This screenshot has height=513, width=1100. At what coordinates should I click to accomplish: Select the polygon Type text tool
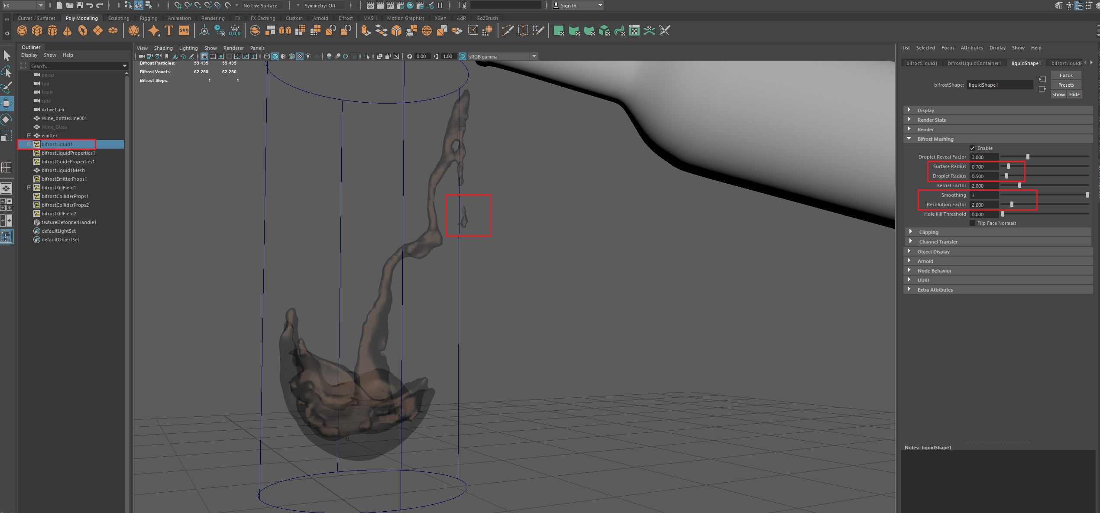[169, 31]
